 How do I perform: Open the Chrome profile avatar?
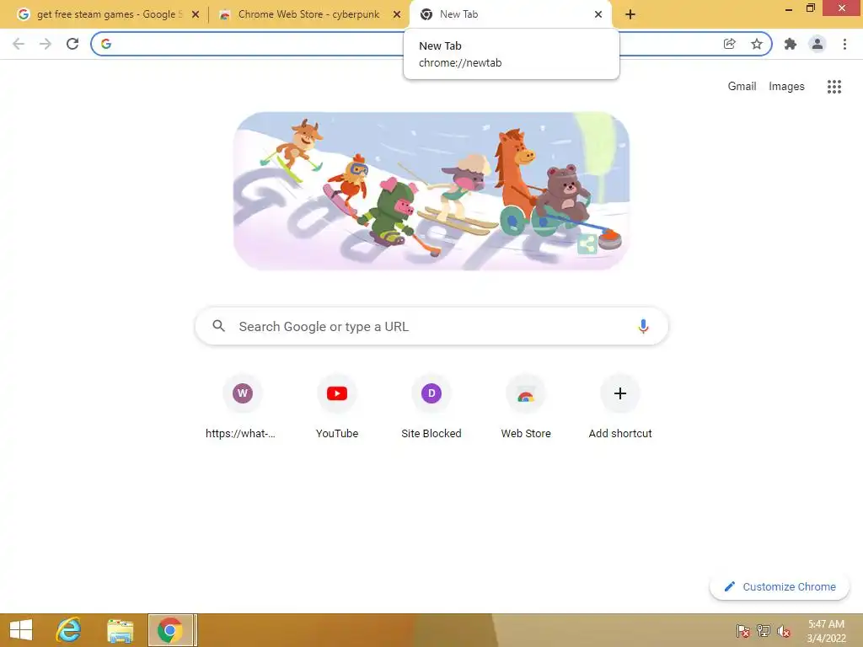coord(817,44)
